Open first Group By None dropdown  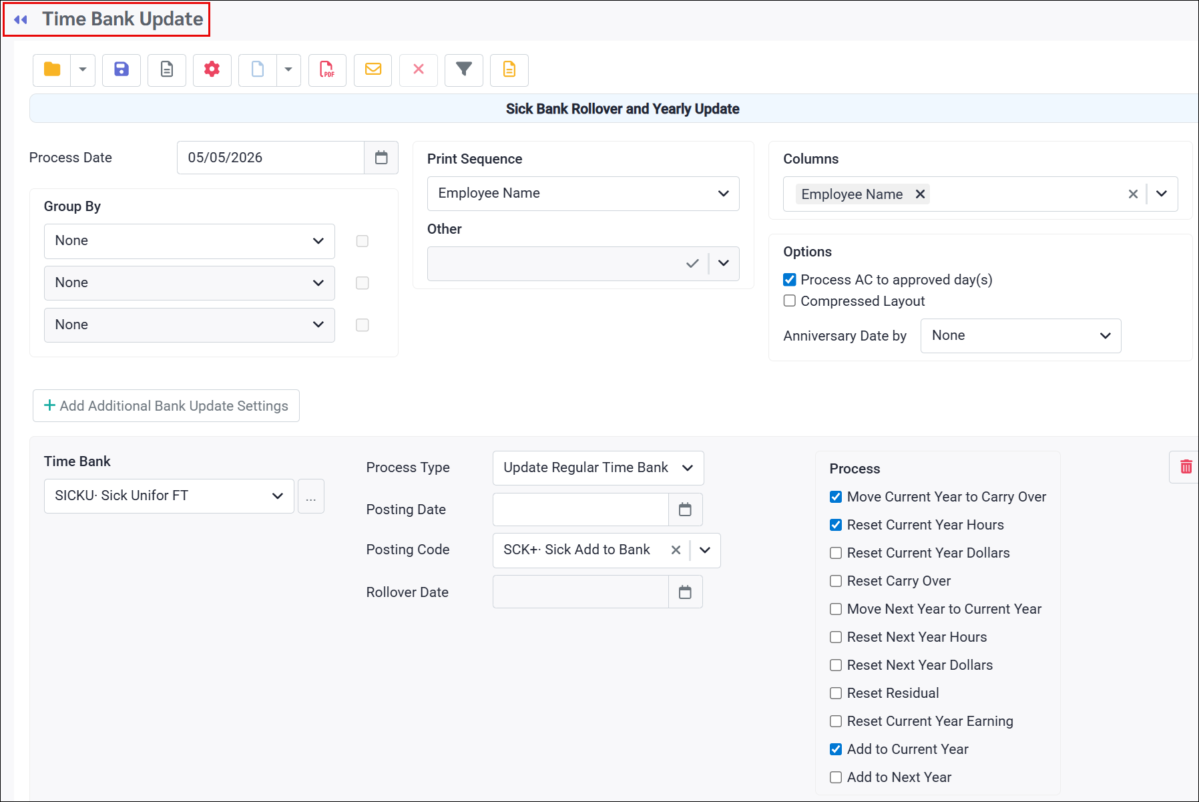[190, 241]
